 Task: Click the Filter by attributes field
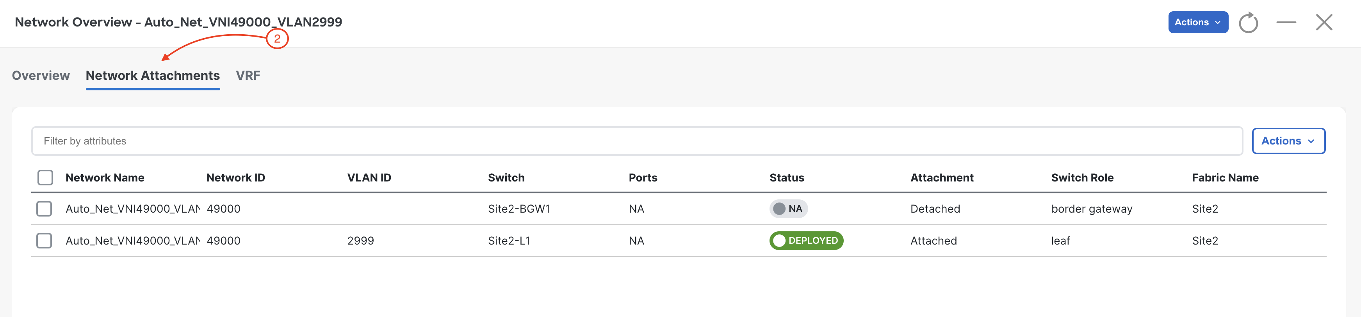pos(637,141)
